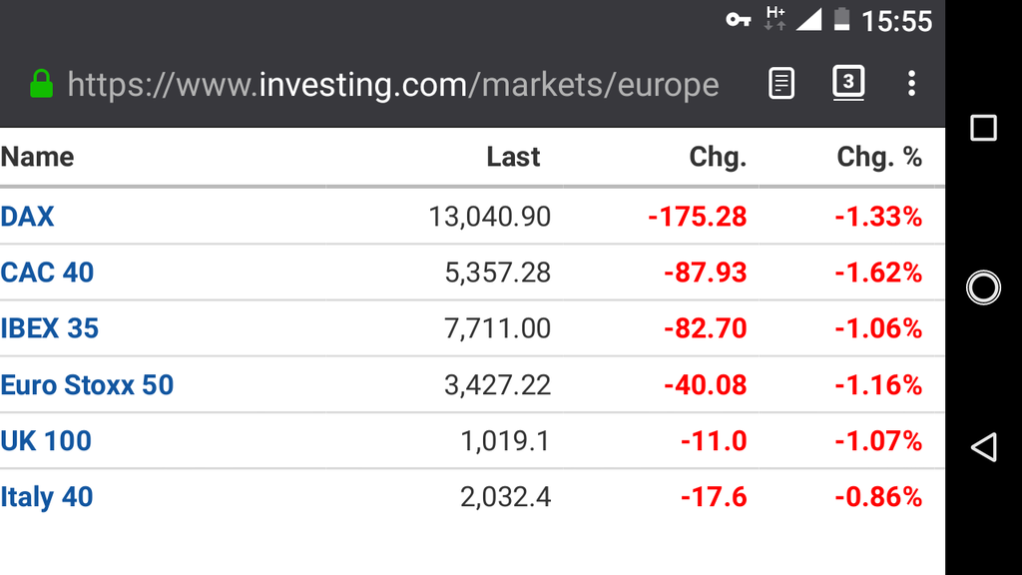Open the UK 100 index link
This screenshot has width=1022, height=575.
pyautogui.click(x=46, y=440)
